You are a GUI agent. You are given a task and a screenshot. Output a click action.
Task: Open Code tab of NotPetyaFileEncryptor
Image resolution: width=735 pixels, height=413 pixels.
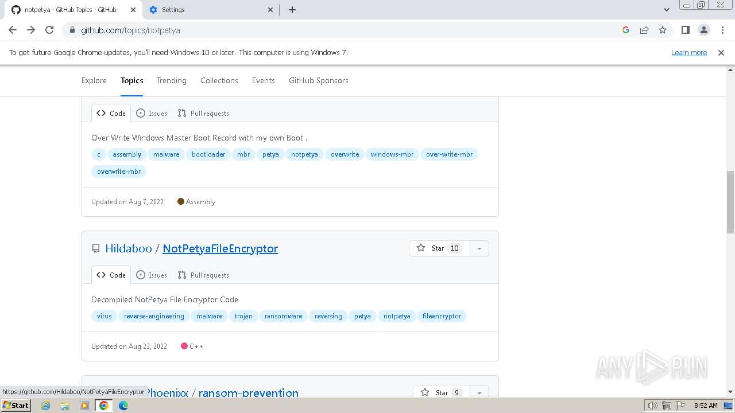pyautogui.click(x=111, y=275)
